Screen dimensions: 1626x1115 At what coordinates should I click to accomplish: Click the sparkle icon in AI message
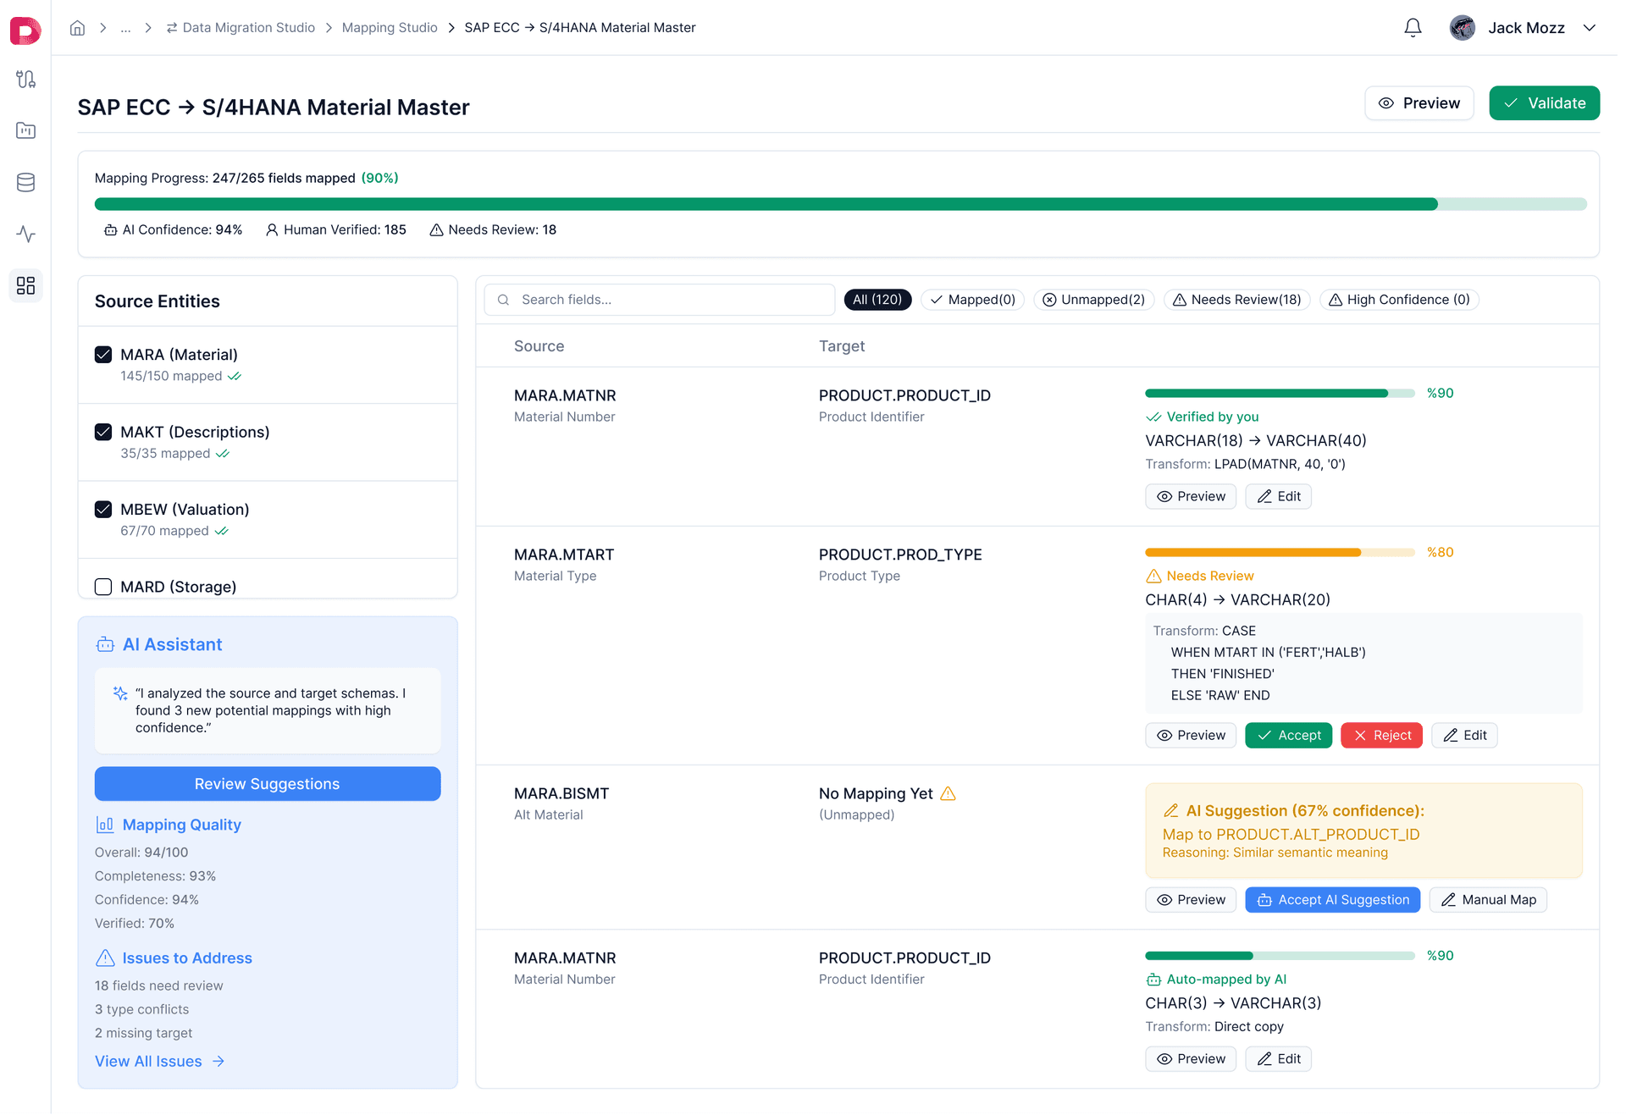(x=120, y=693)
